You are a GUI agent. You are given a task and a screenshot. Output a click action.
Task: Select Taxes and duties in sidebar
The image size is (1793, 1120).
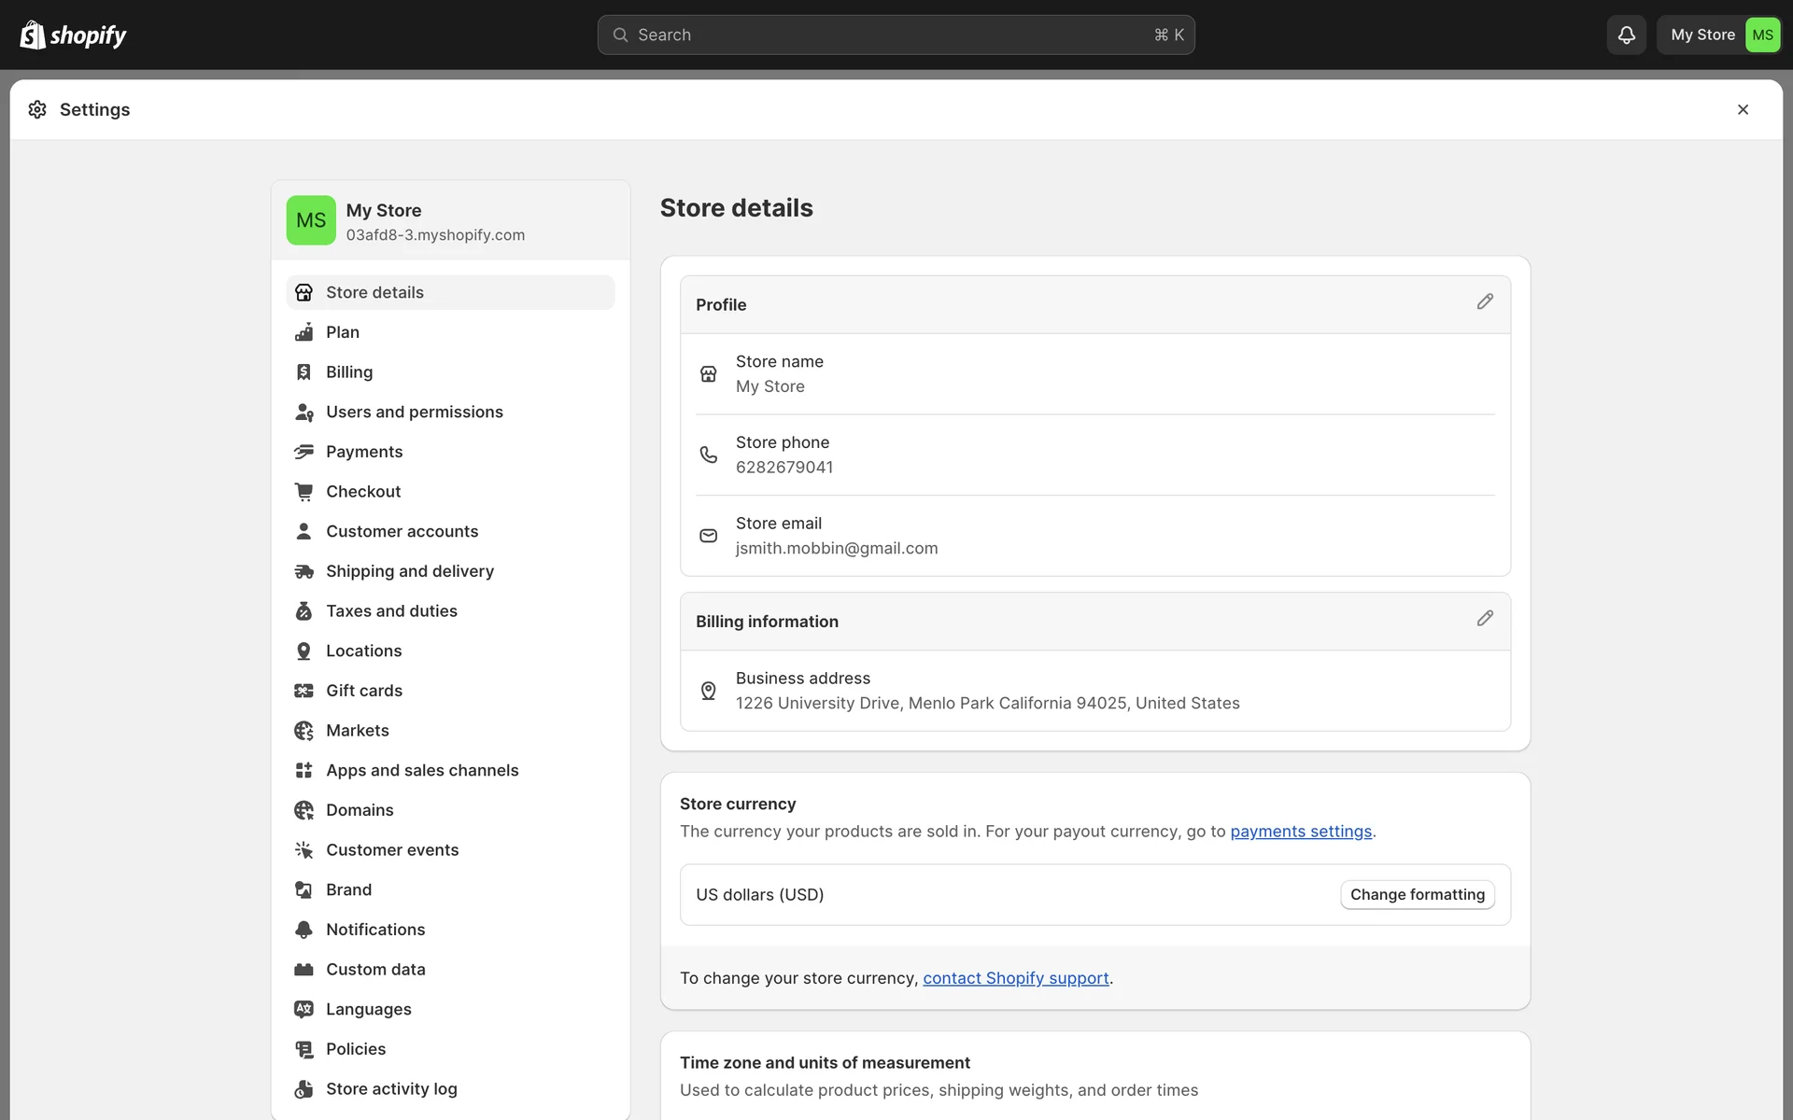coord(391,611)
